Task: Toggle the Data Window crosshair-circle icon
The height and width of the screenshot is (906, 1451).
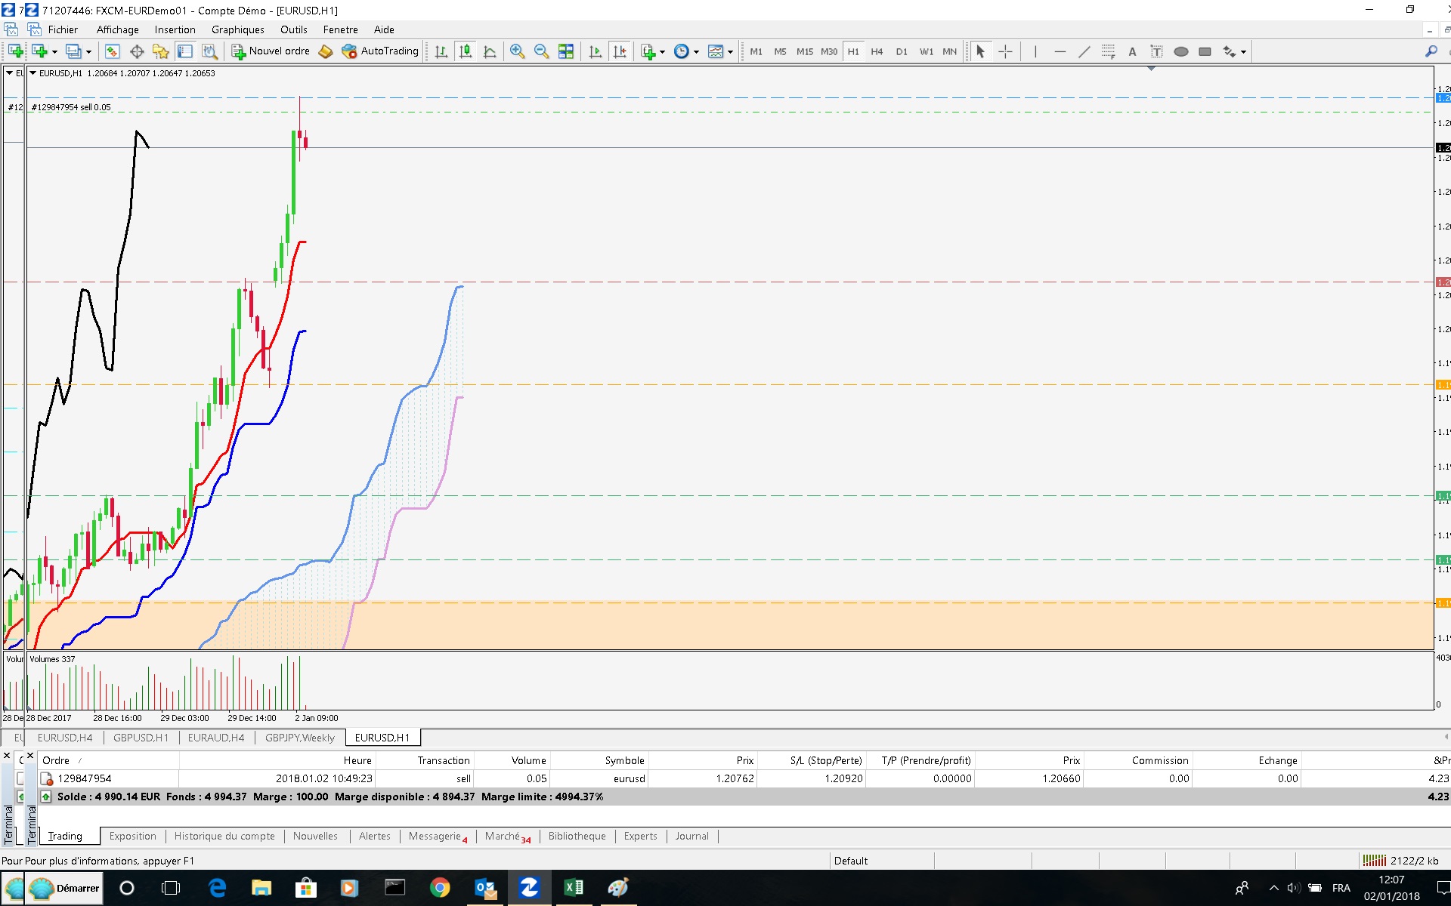Action: tap(137, 51)
